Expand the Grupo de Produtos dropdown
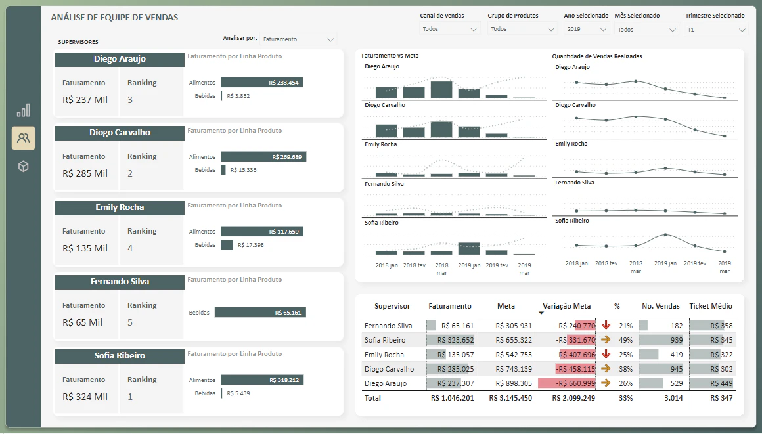The height and width of the screenshot is (434, 762). pyautogui.click(x=522, y=29)
